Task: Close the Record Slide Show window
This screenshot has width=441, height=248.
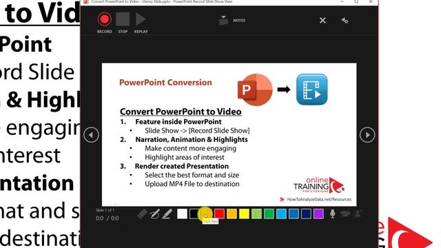Action: [x=371, y=1]
